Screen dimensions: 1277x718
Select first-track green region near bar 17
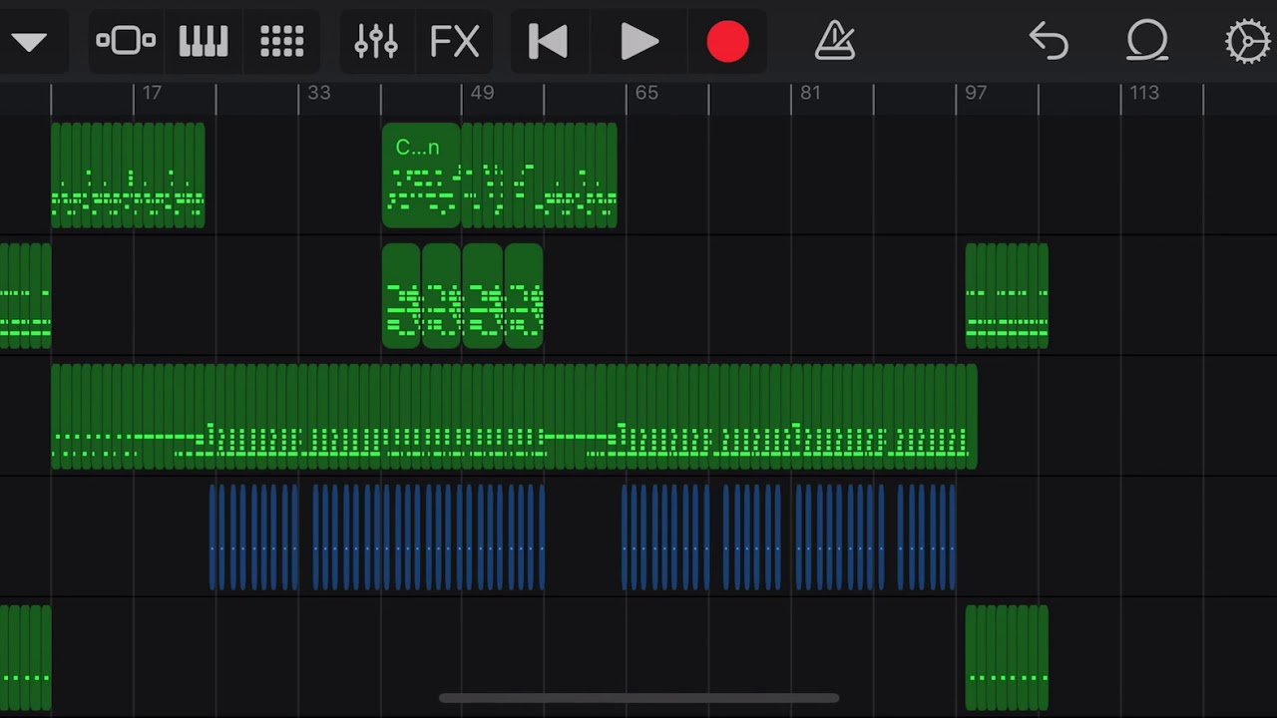[128, 176]
